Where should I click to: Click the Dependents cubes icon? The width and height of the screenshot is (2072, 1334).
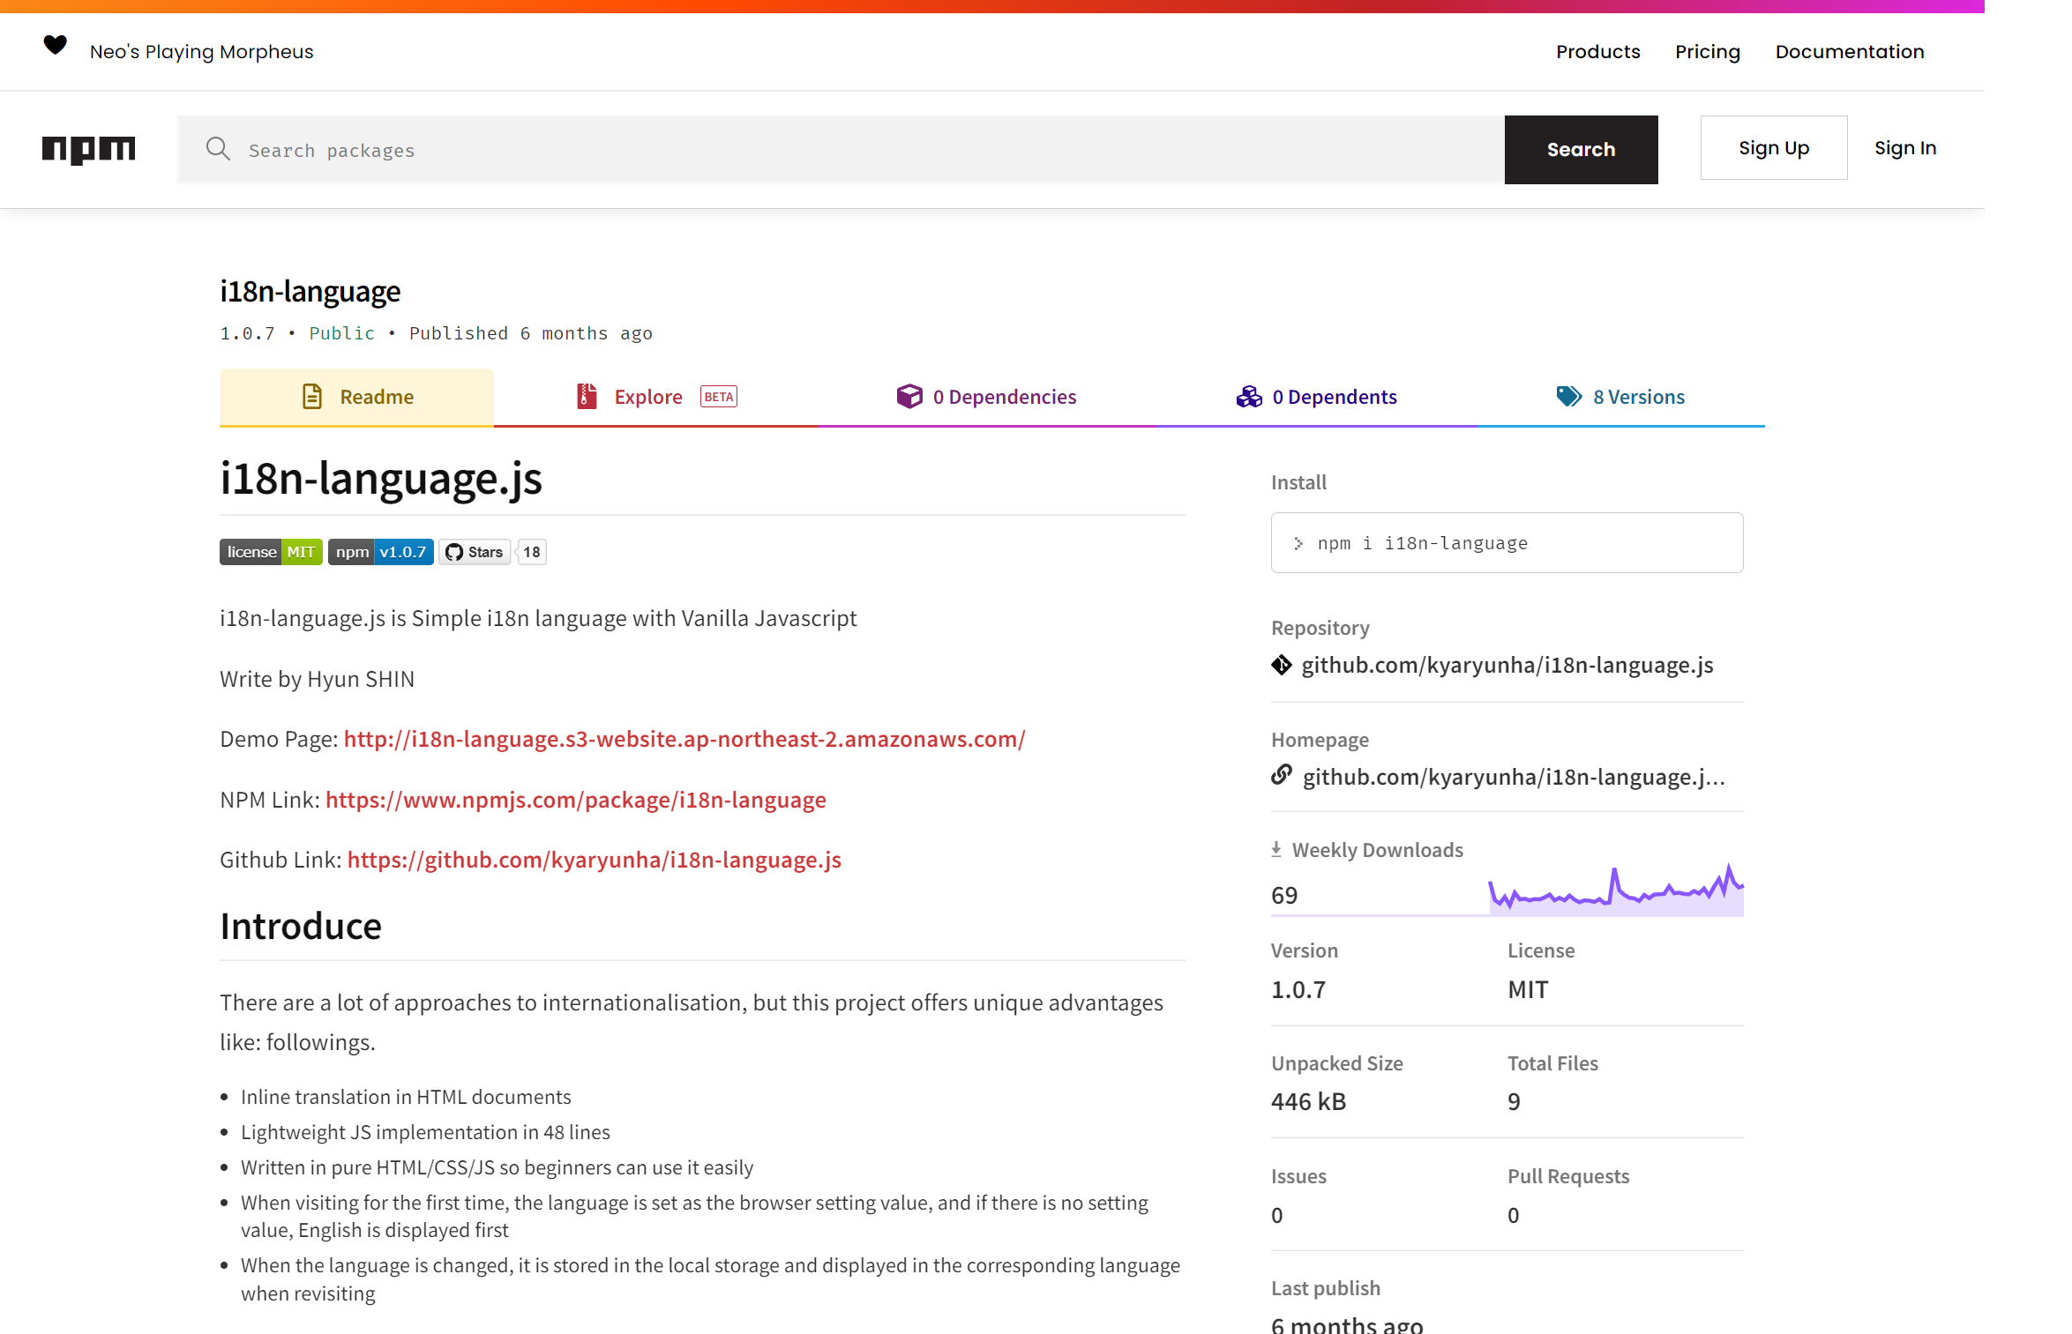pos(1249,397)
